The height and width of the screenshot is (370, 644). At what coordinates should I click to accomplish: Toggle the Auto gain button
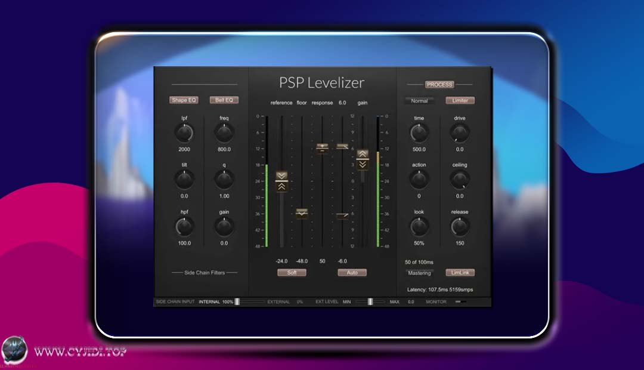click(x=352, y=273)
